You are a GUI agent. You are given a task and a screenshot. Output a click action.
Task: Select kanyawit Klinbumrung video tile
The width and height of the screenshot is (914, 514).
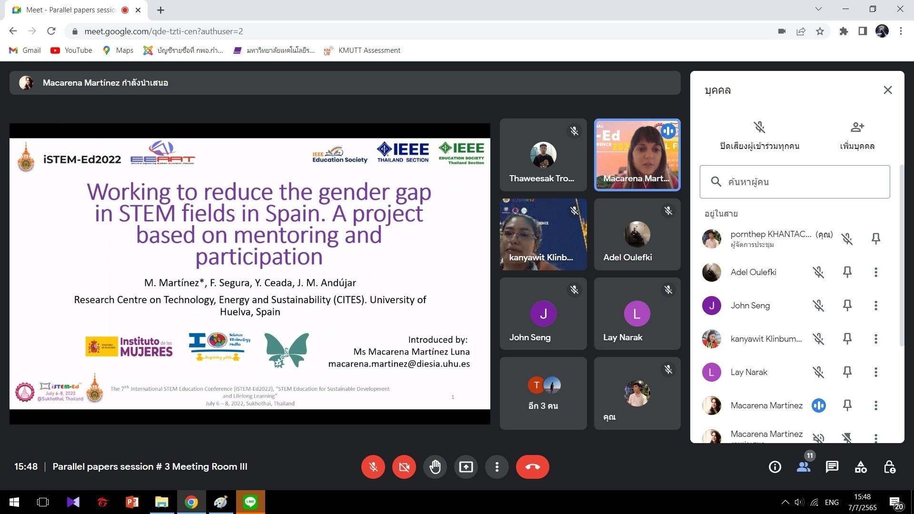coord(543,235)
